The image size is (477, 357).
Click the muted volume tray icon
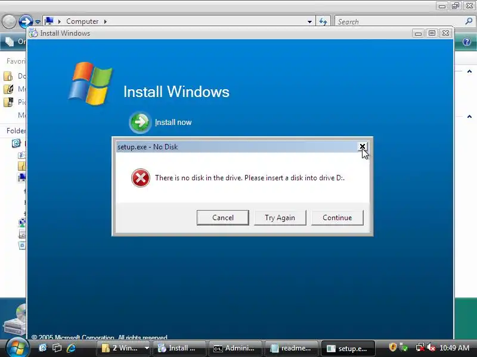click(x=431, y=347)
